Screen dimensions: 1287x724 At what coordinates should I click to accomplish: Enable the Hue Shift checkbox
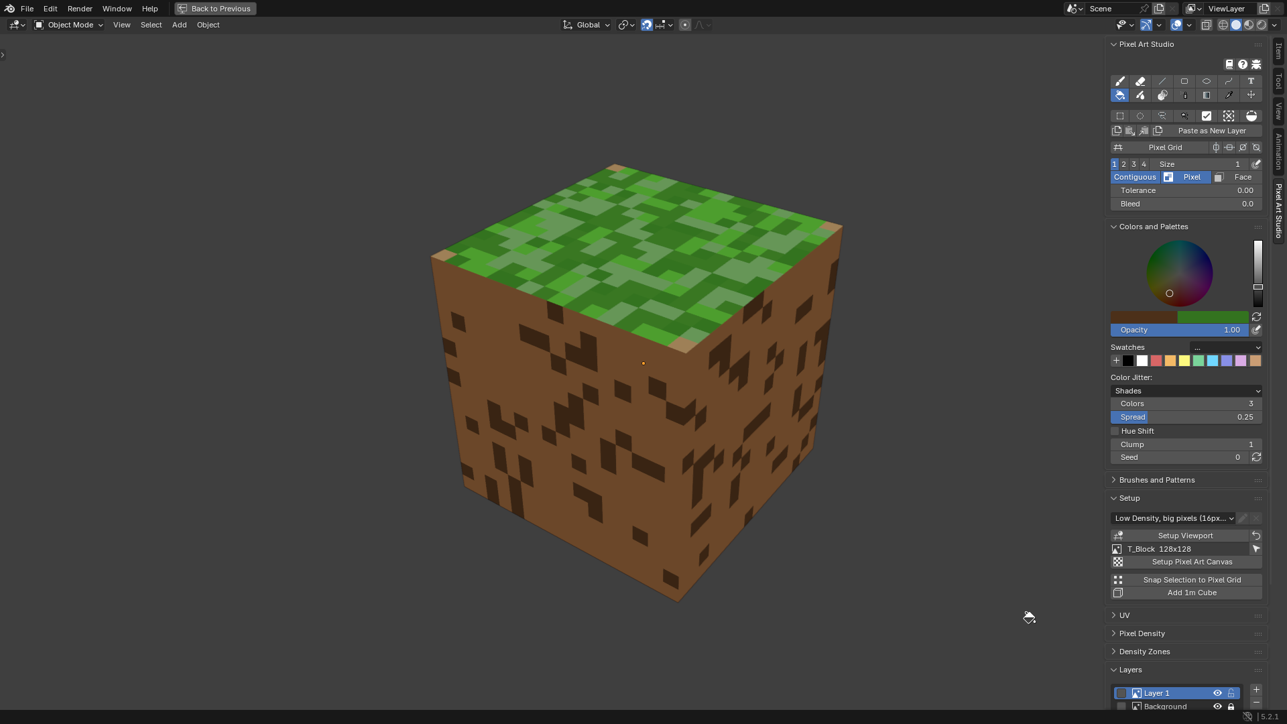pos(1115,431)
